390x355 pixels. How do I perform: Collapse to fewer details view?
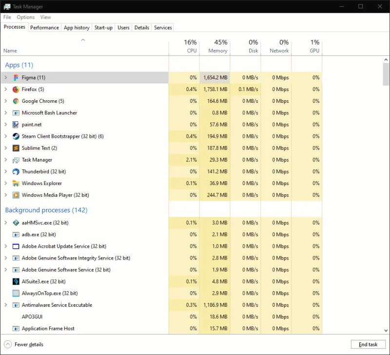(23, 344)
